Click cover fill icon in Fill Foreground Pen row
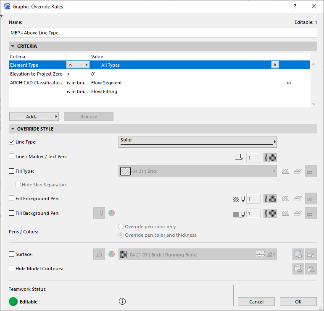The width and height of the screenshot is (324, 311). (298, 199)
